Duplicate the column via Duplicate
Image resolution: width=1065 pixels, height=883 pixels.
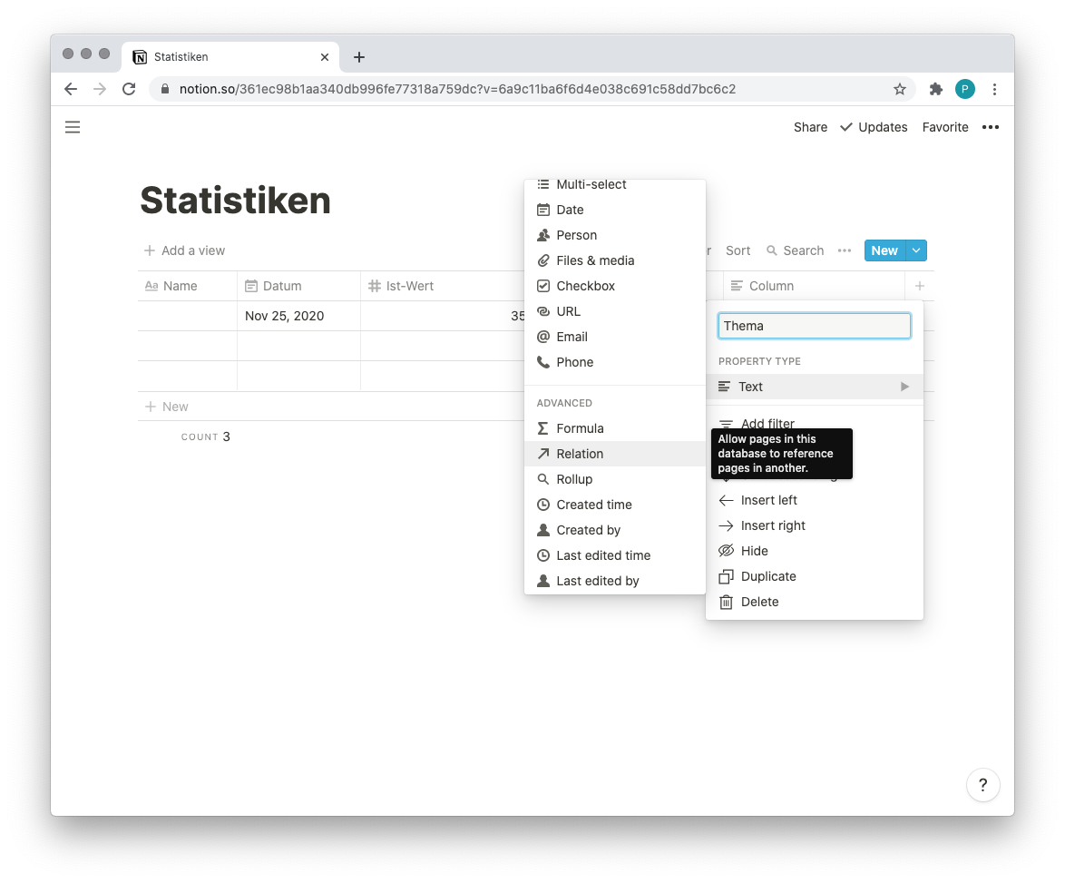(x=815, y=576)
